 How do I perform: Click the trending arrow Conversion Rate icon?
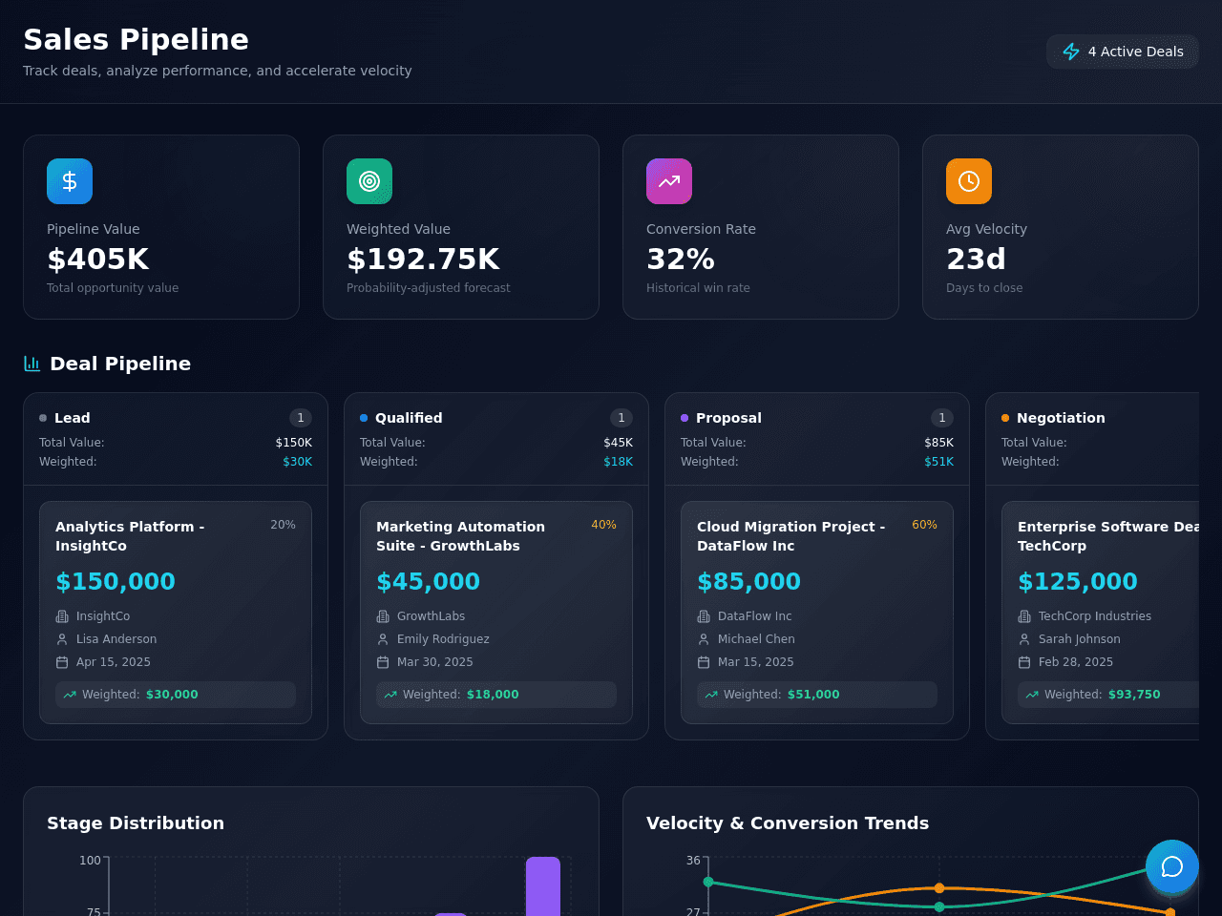tap(669, 181)
